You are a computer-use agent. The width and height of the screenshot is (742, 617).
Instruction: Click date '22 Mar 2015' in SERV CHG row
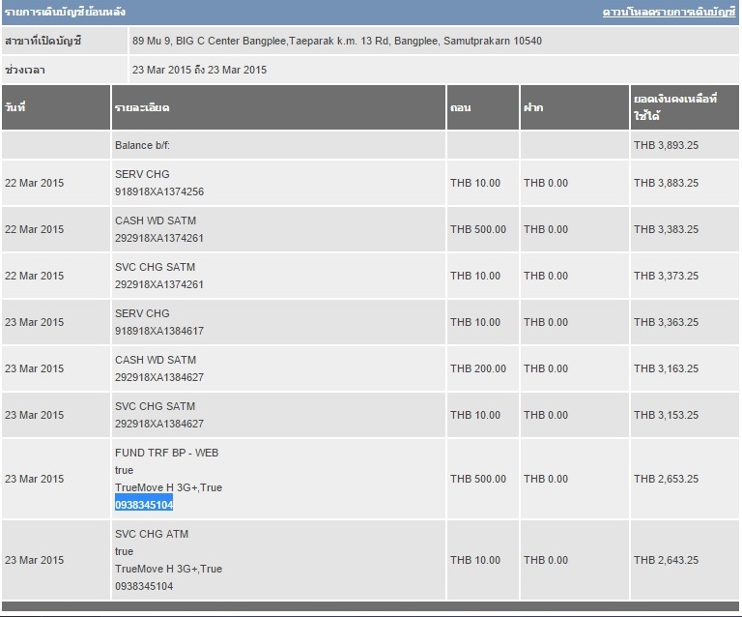pos(34,183)
